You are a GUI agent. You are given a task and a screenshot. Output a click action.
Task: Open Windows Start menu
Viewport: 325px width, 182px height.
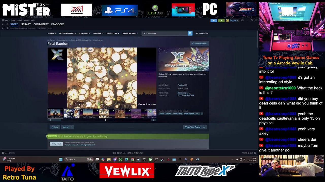pos(61,160)
